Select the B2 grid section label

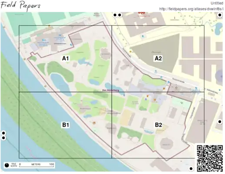[x=159, y=125]
